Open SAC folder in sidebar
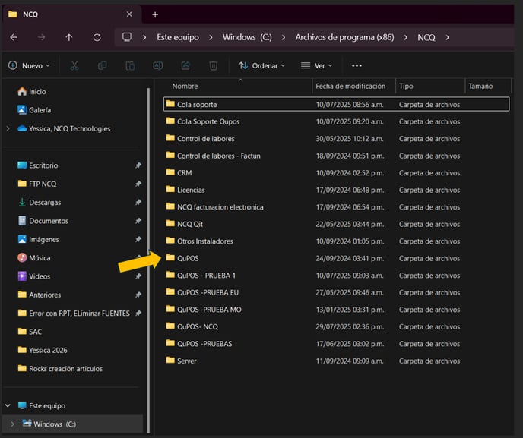The width and height of the screenshot is (523, 438). 30,332
